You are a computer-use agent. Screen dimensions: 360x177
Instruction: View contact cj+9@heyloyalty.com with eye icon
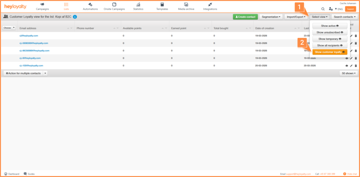pyautogui.click(x=347, y=58)
